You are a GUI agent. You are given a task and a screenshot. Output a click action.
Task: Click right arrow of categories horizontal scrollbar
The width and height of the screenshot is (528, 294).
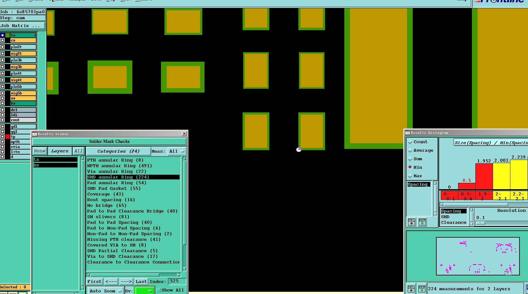179,275
